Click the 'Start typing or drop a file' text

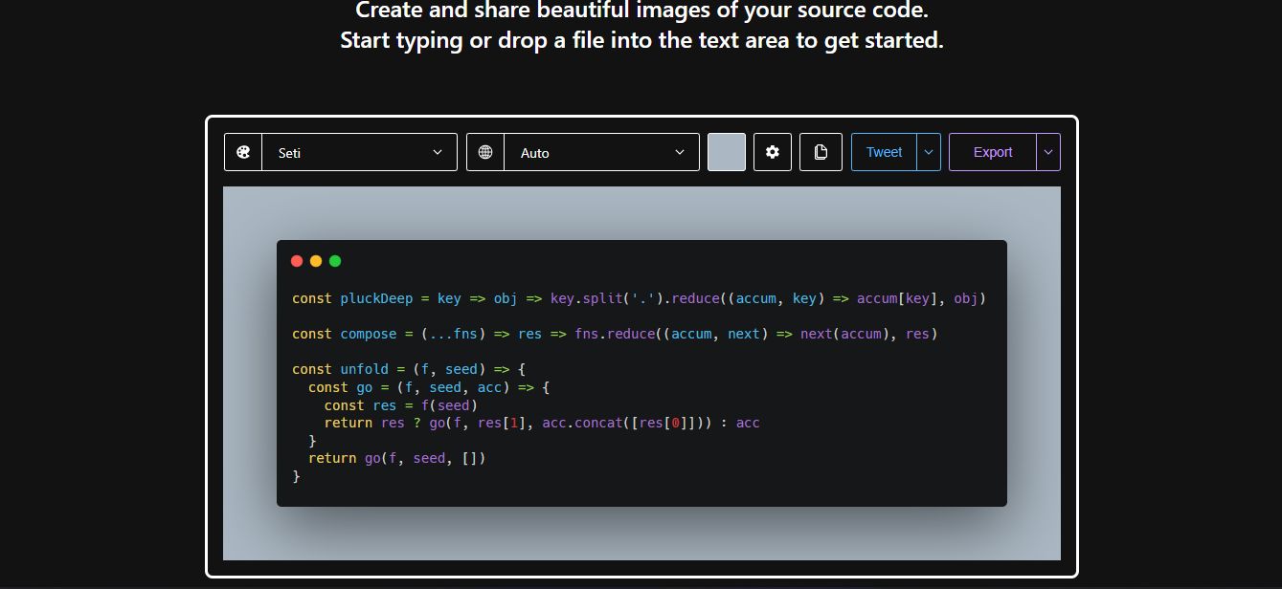coord(641,41)
